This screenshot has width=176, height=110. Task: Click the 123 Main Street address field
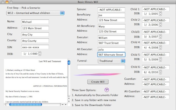click(x=35, y=28)
